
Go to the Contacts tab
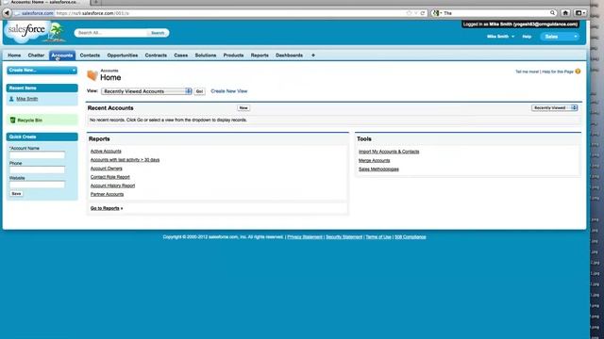point(90,56)
